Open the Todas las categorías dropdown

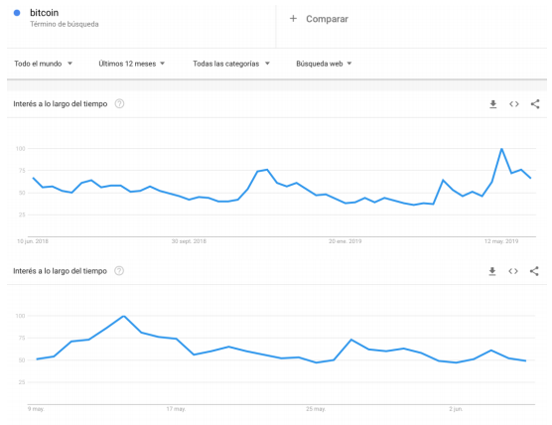pyautogui.click(x=231, y=64)
